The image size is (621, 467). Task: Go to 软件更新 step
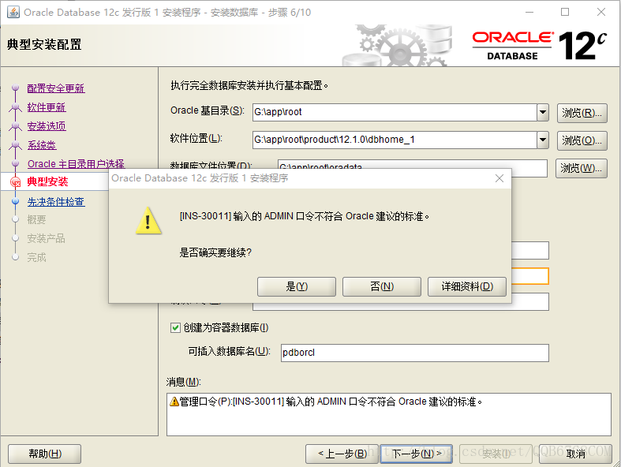click(x=47, y=107)
